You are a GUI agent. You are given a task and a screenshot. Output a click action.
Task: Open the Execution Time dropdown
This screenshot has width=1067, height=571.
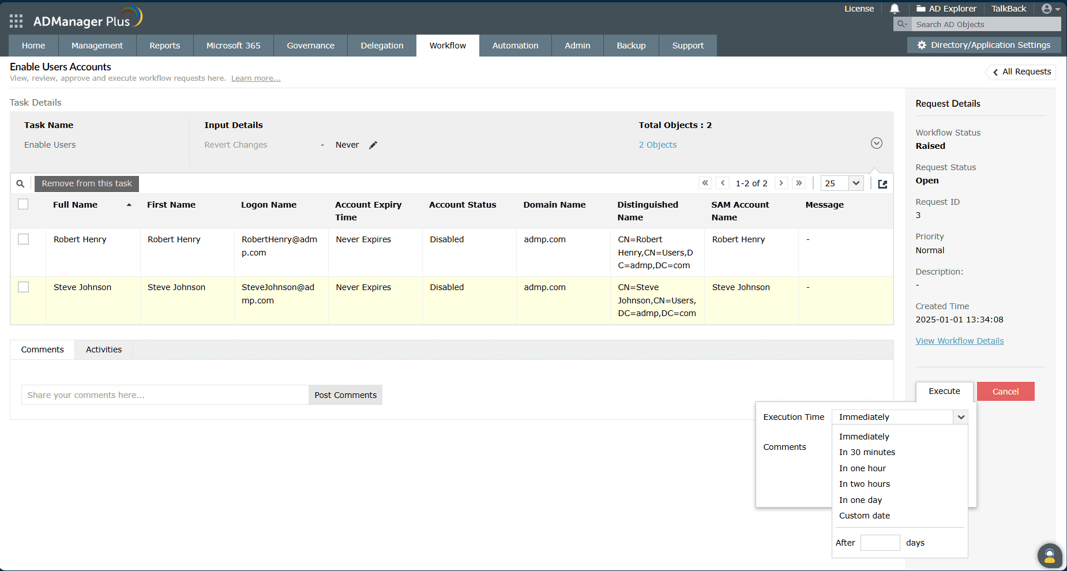[900, 417]
